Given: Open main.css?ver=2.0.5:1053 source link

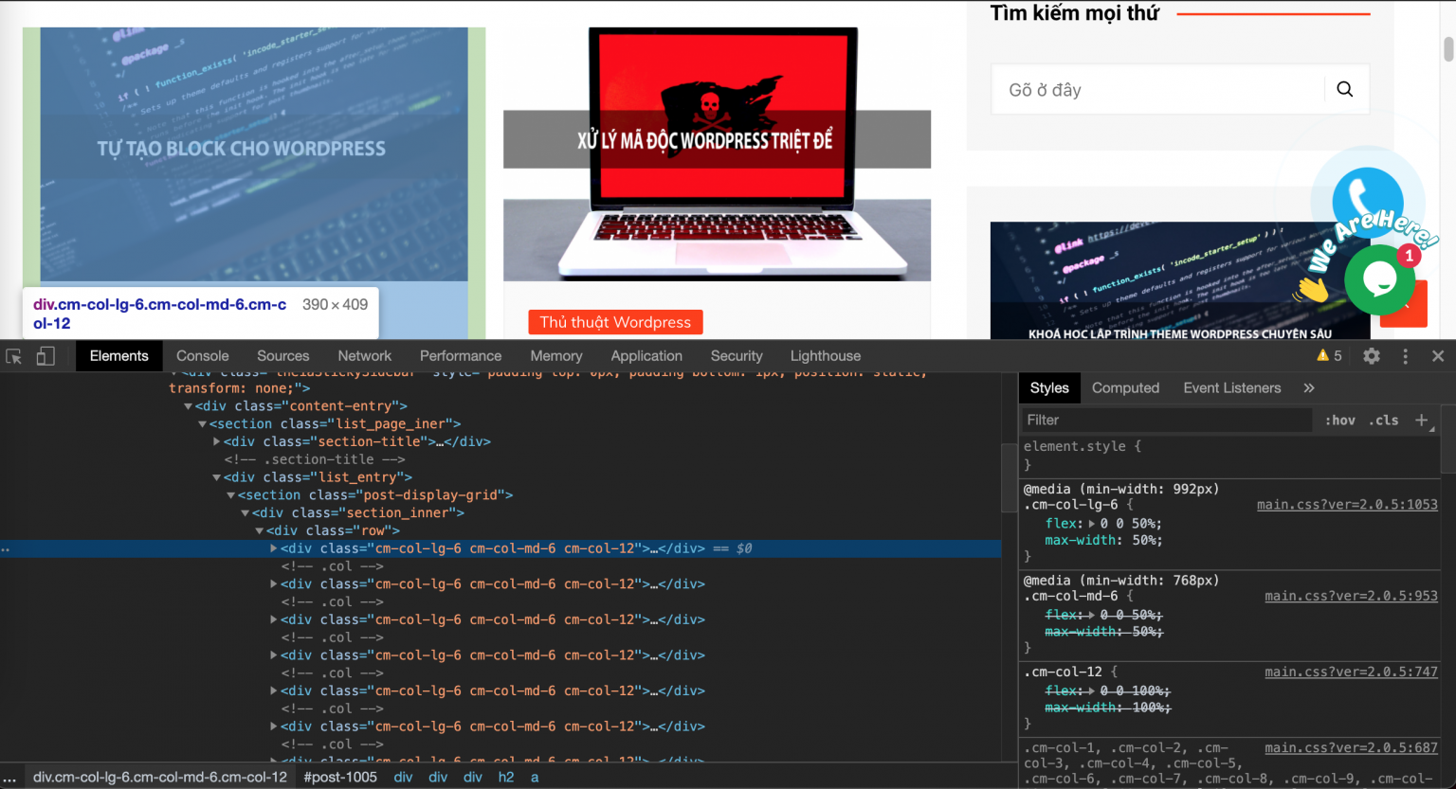Looking at the screenshot, I should pyautogui.click(x=1347, y=505).
